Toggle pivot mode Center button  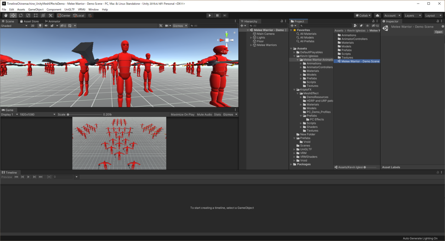click(64, 16)
